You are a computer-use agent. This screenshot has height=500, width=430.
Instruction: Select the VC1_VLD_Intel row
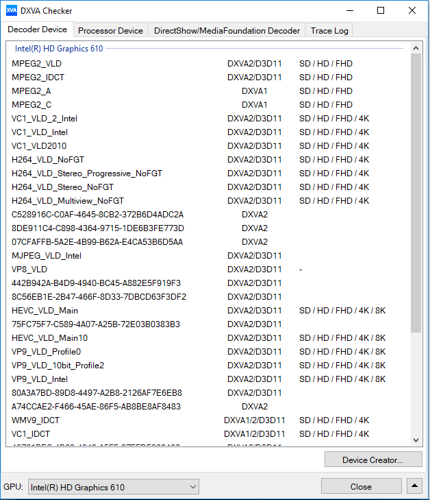207,132
